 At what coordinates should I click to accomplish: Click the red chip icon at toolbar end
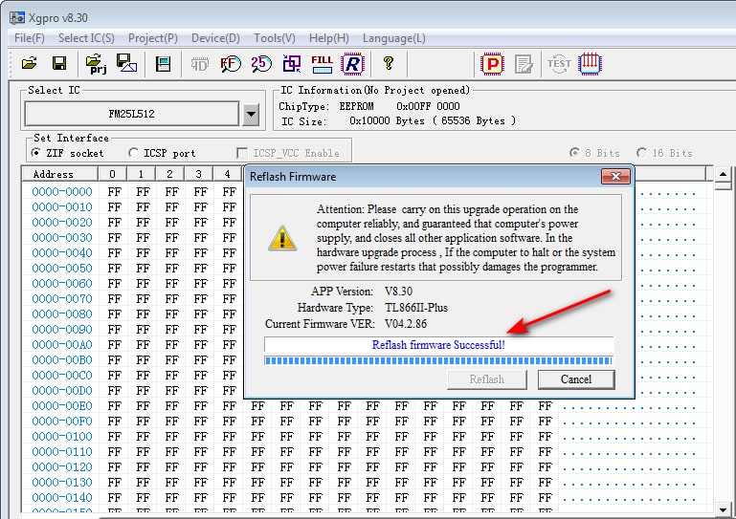[x=590, y=64]
